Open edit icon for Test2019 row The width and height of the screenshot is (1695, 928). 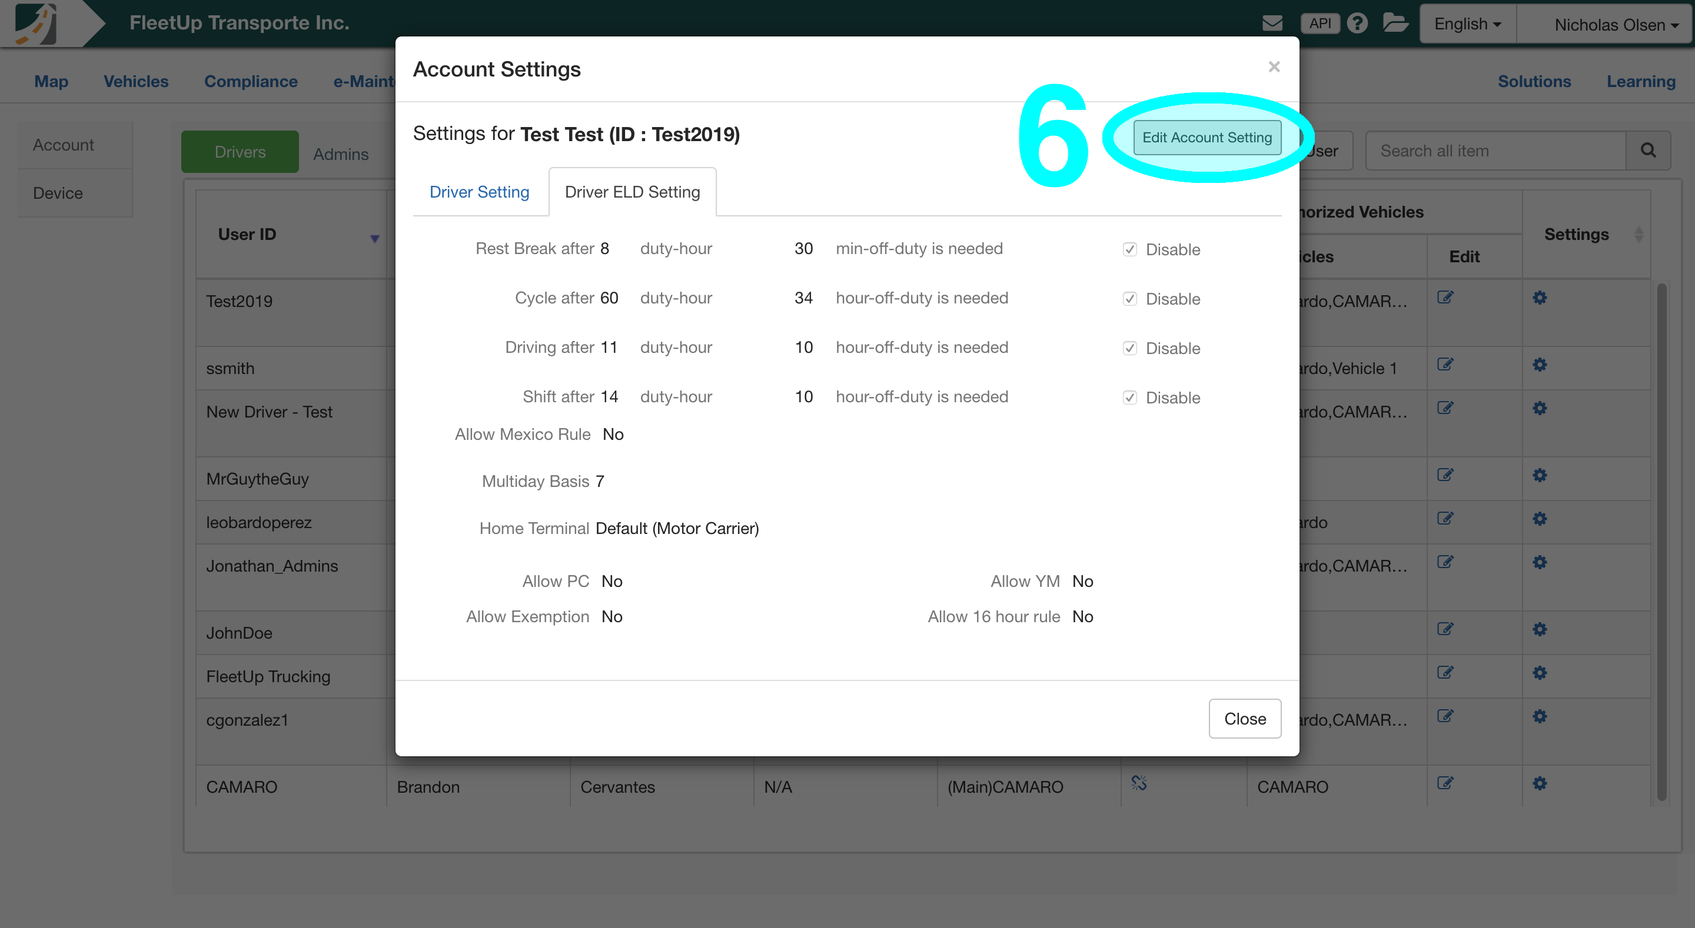(x=1445, y=297)
